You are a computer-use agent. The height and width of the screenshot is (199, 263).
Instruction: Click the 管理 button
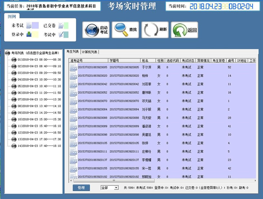[x=81, y=188]
